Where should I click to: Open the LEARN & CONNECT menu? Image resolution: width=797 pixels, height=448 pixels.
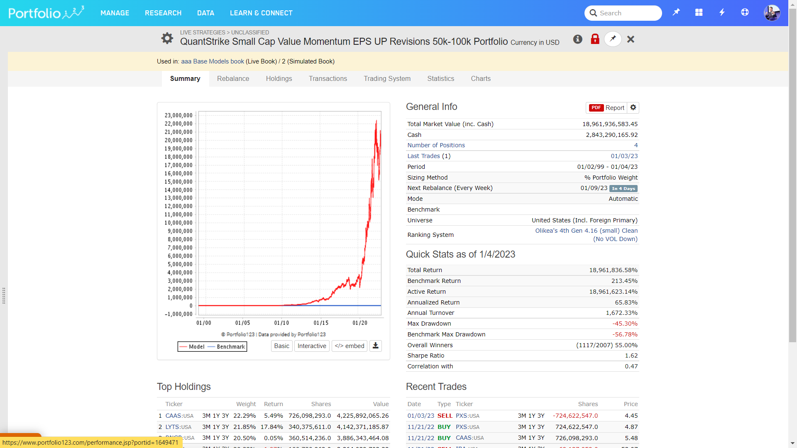(x=261, y=13)
